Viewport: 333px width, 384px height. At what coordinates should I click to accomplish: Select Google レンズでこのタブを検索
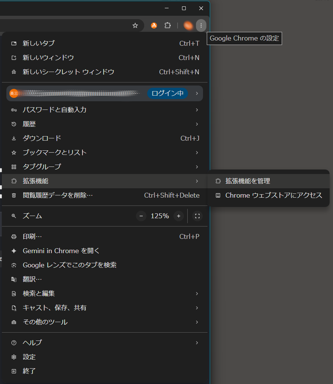105,265
